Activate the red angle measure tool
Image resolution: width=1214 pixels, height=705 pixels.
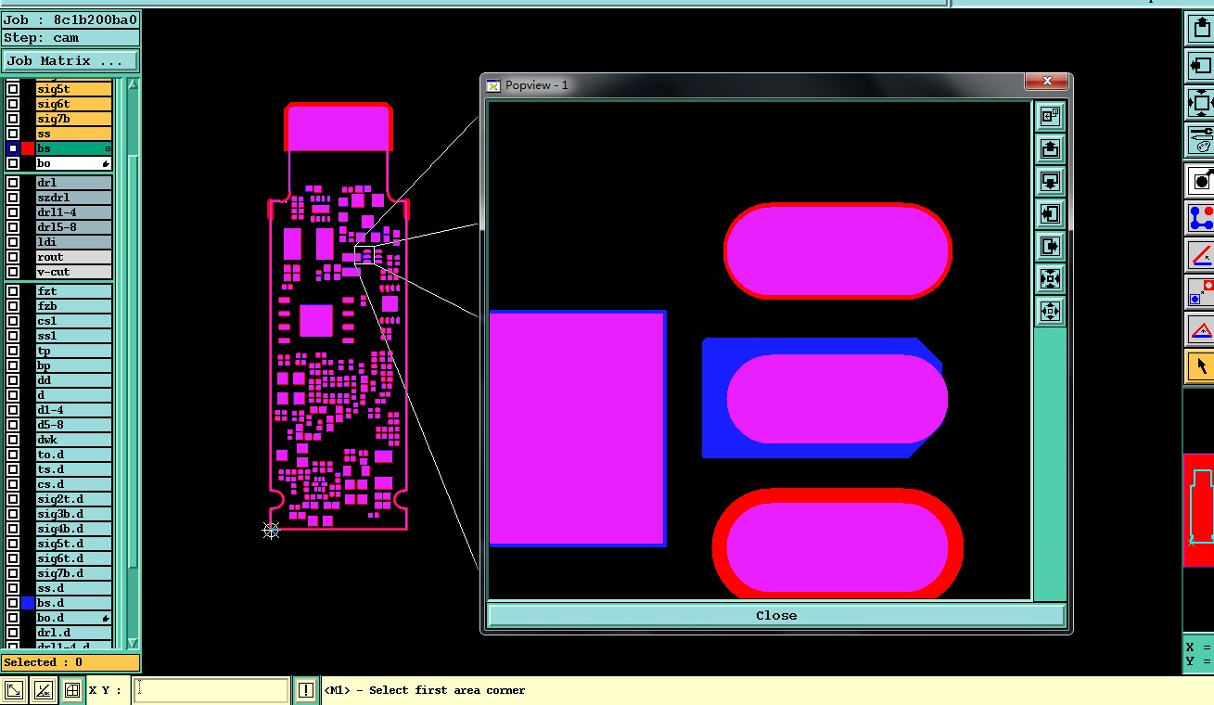1201,254
